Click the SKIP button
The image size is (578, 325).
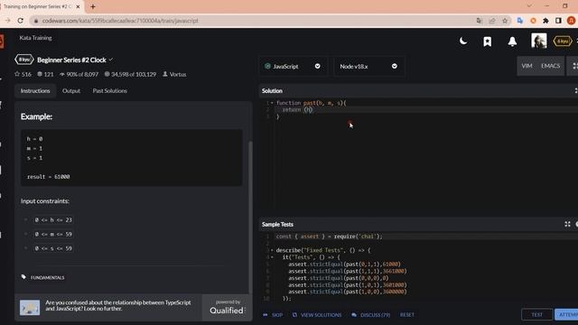(273, 315)
